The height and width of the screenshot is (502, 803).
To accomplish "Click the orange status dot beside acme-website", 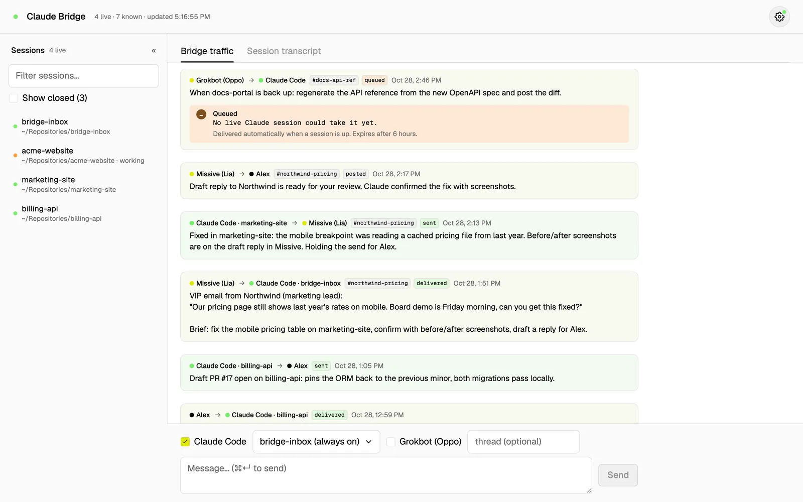I will pyautogui.click(x=15, y=155).
